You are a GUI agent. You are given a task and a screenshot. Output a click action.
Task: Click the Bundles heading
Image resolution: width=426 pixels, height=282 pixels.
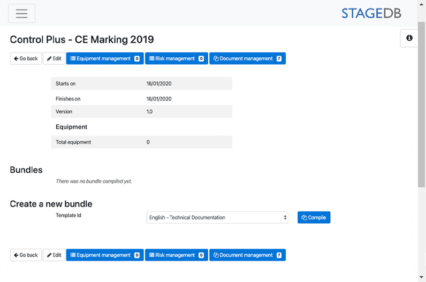coord(26,170)
